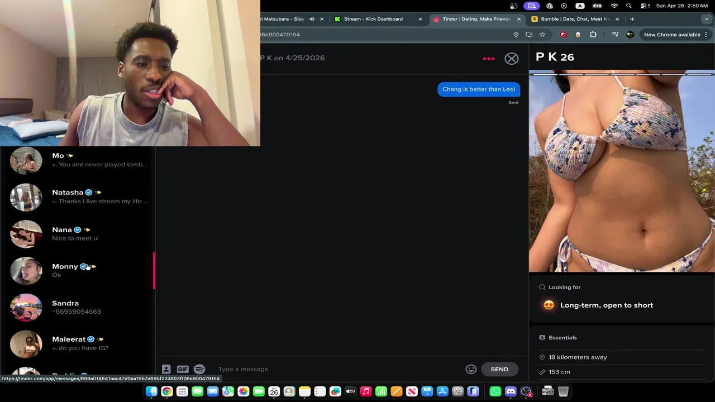Click the install app icon in address bar
This screenshot has height=402, width=715.
tap(529, 35)
